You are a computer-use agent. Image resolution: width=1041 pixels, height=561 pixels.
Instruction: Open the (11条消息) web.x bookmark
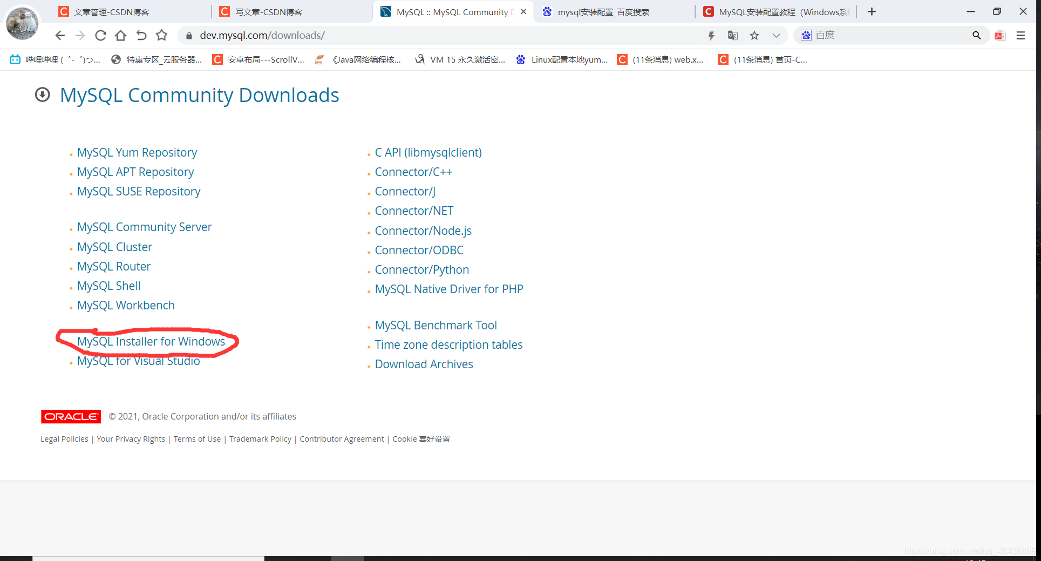[x=661, y=59]
